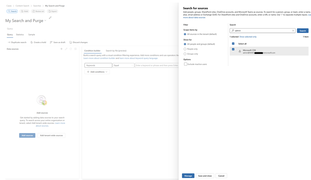The height and width of the screenshot is (180, 311).
Task: Uncheck the Microsoft CDX row checkbox
Action: click(x=233, y=49)
